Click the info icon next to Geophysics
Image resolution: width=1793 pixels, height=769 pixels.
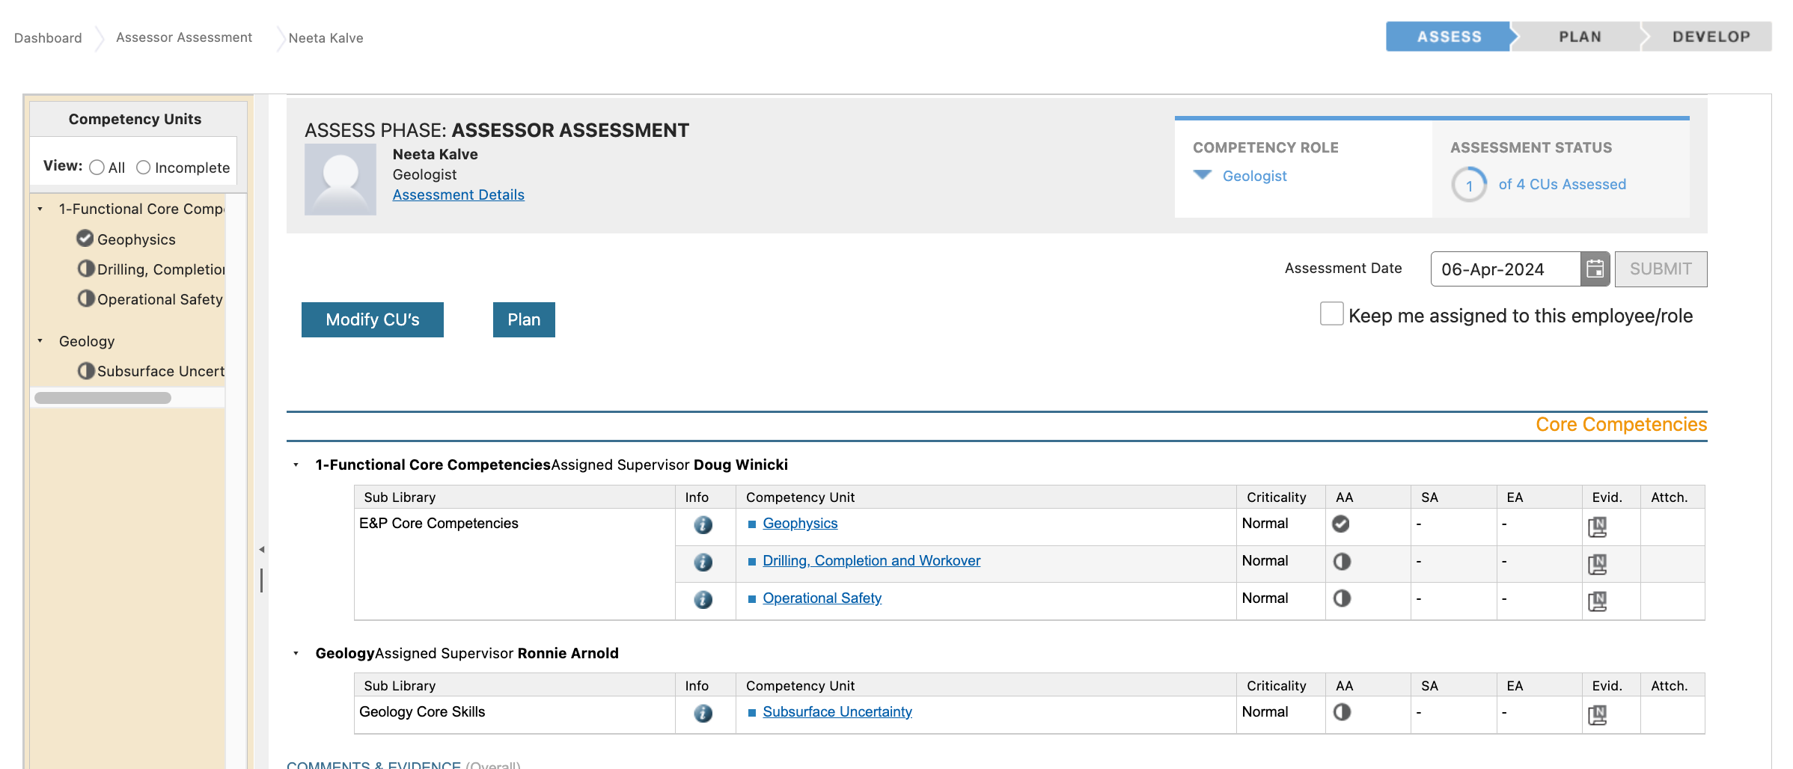point(703,524)
